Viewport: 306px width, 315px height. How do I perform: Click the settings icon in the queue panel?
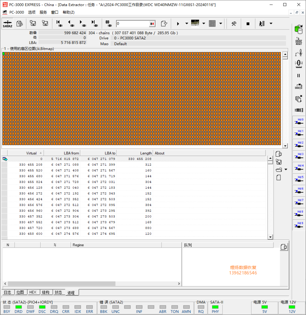[284, 247]
